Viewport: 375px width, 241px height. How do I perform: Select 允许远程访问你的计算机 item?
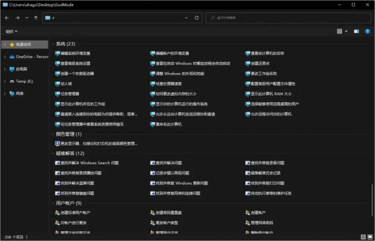(x=268, y=114)
